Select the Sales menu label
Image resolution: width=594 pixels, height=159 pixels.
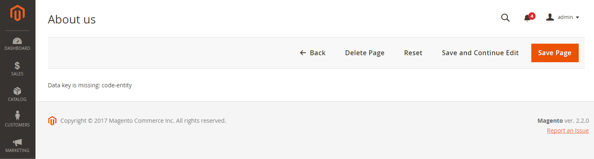tap(17, 74)
